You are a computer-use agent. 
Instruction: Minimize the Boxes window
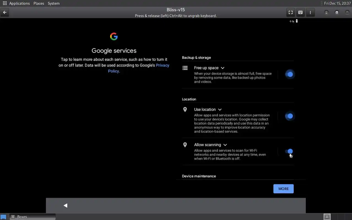[326, 12]
